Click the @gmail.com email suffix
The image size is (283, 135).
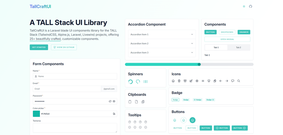[109, 89]
